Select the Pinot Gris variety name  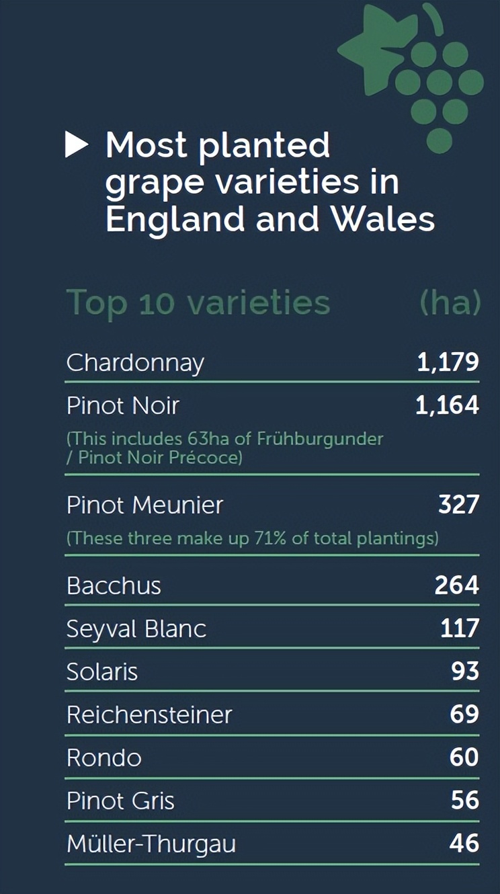coord(120,801)
